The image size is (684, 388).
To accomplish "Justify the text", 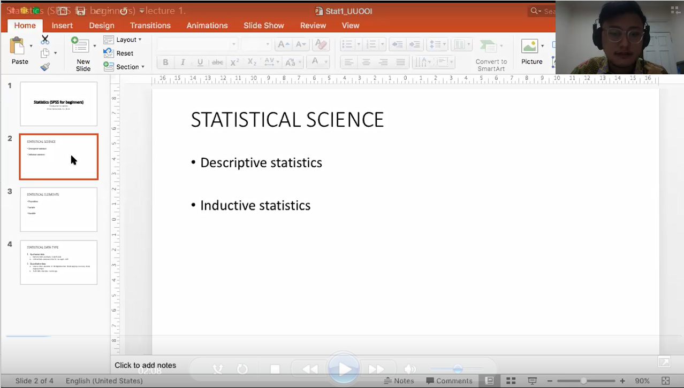I will click(400, 62).
